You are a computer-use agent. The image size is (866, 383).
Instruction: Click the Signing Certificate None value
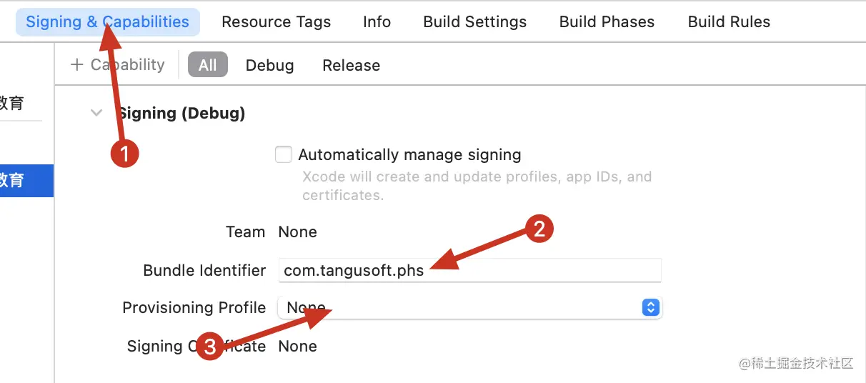pyautogui.click(x=297, y=347)
